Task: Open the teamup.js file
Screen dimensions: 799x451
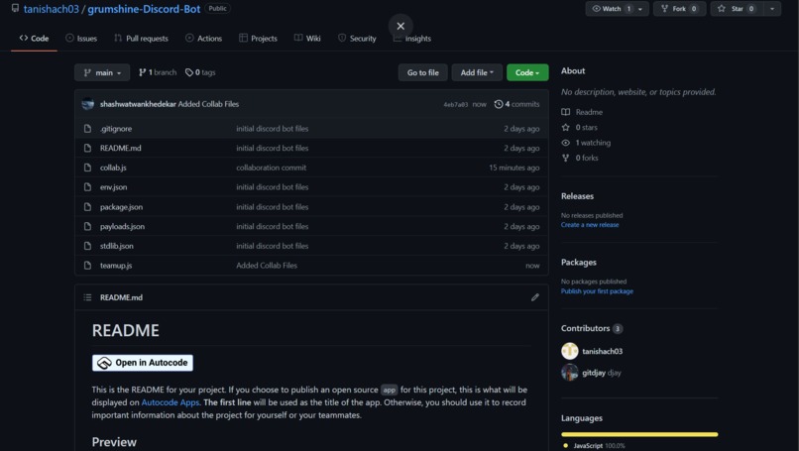Action: coord(116,266)
